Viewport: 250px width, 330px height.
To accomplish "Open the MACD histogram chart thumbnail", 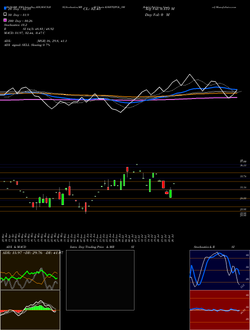I will pos(30,310).
